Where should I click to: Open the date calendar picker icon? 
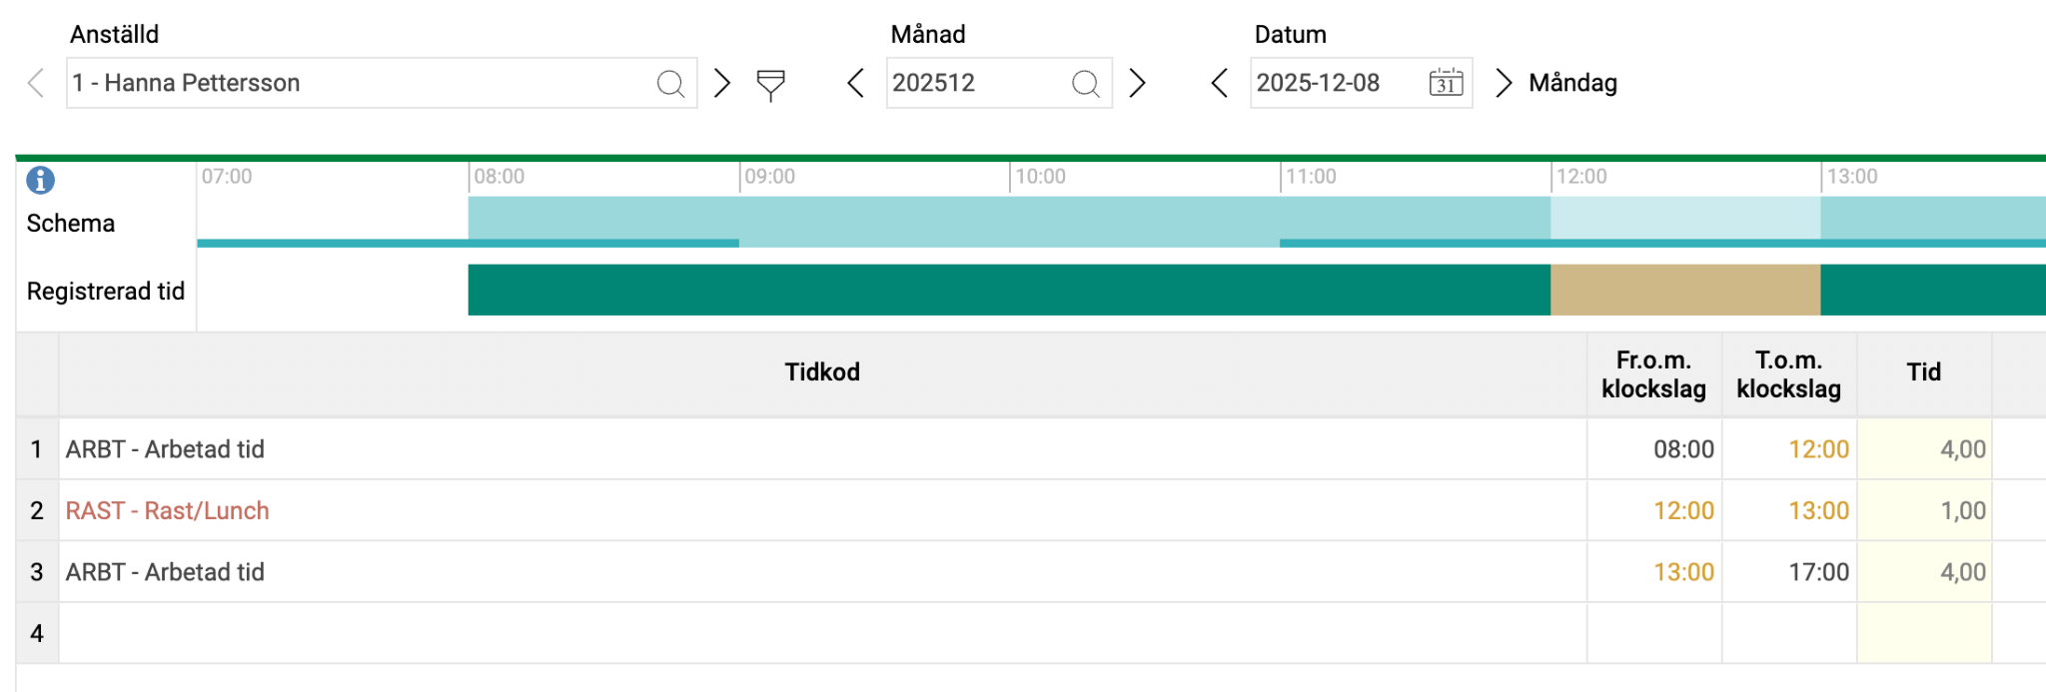click(x=1446, y=83)
